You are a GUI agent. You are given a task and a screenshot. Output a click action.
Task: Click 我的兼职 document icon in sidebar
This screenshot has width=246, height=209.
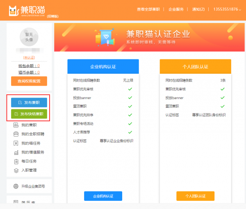tap(16, 125)
